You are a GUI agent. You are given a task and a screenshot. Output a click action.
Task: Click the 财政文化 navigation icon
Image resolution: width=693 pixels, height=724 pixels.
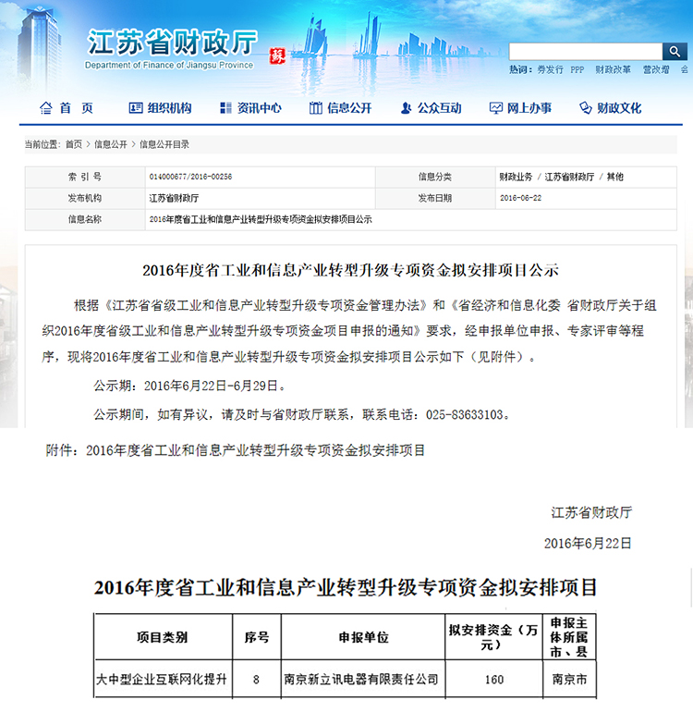coord(585,108)
